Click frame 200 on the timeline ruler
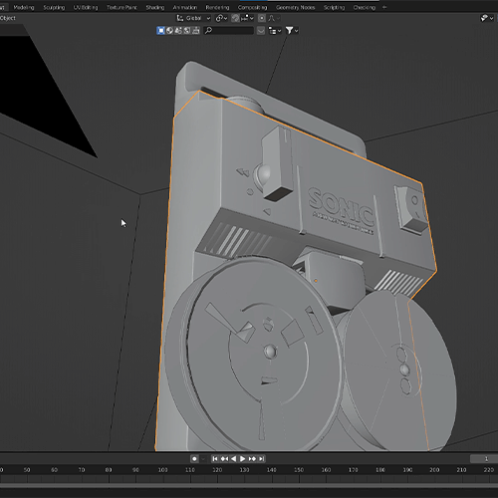 coord(434,470)
